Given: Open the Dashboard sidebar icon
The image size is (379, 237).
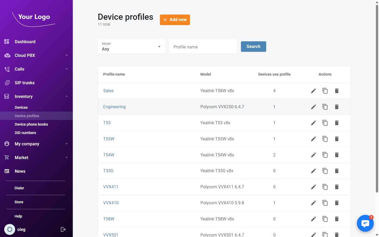Looking at the screenshot, I should (x=7, y=42).
